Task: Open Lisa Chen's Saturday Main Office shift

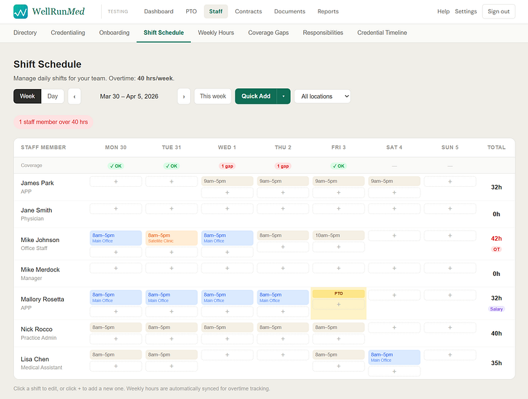Action: click(x=394, y=357)
